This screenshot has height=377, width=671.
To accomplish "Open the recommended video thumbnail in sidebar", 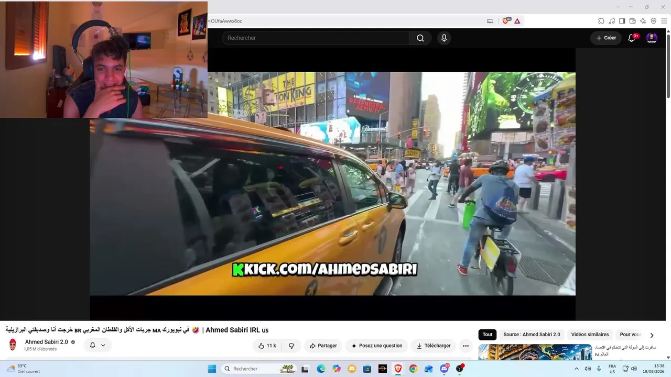I will [x=535, y=352].
